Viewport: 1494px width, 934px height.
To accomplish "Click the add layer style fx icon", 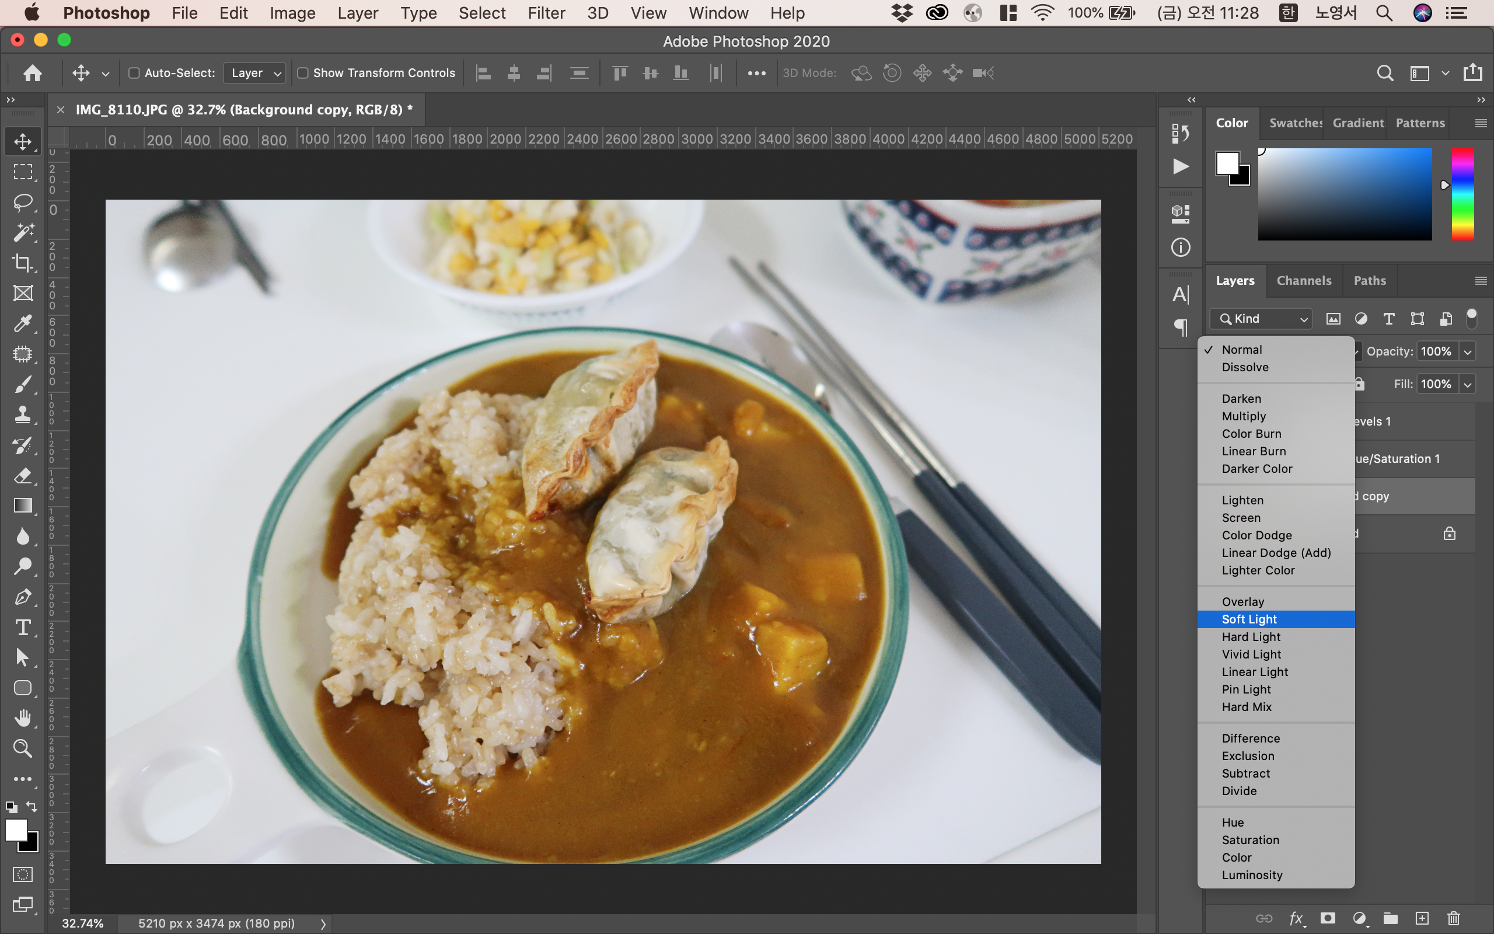I will pos(1296,919).
